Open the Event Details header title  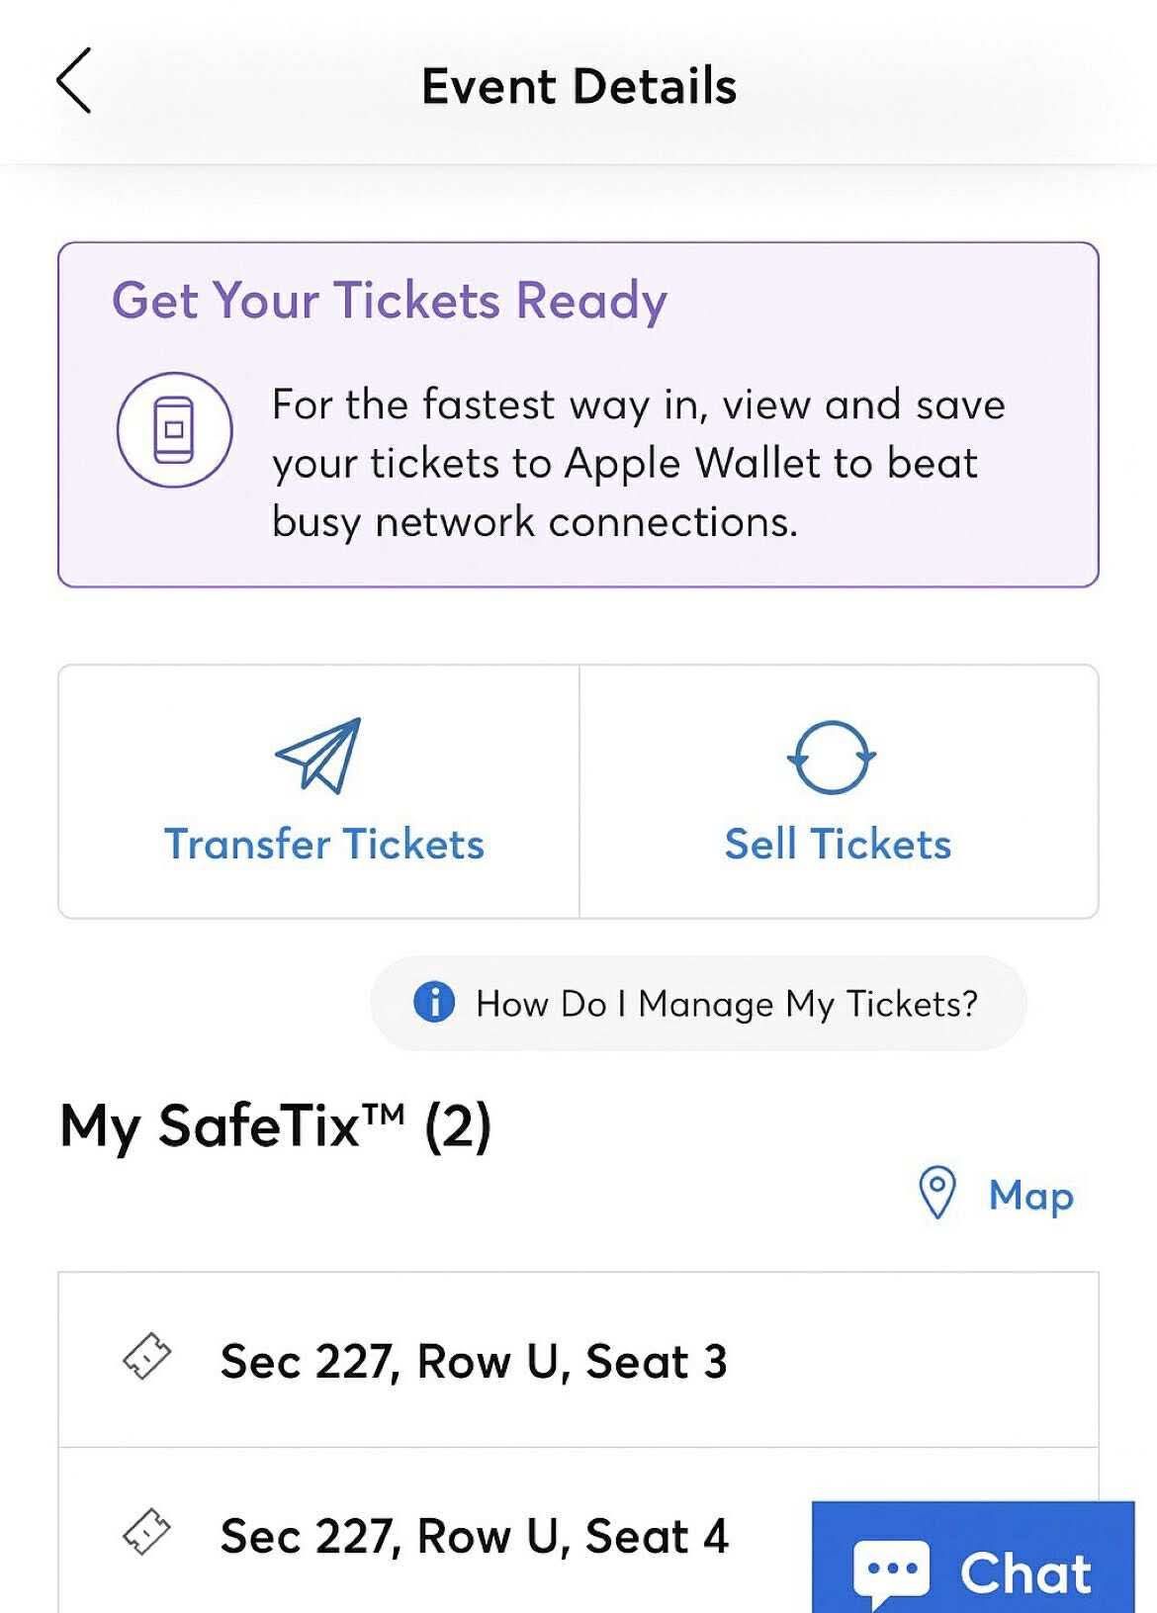[578, 85]
